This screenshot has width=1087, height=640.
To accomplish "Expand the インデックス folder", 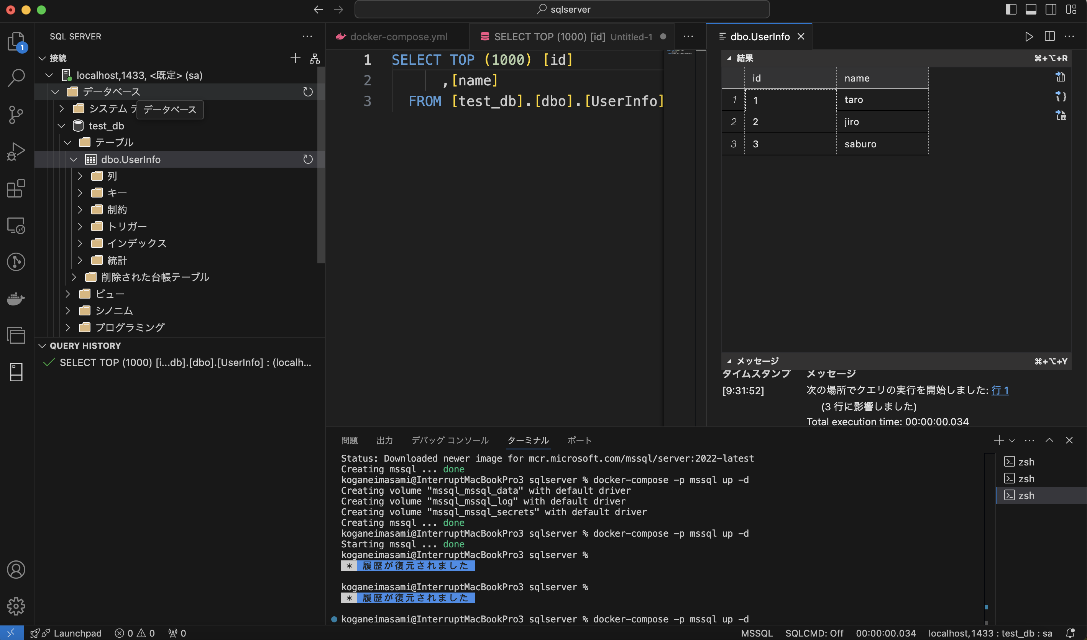I will pos(80,243).
